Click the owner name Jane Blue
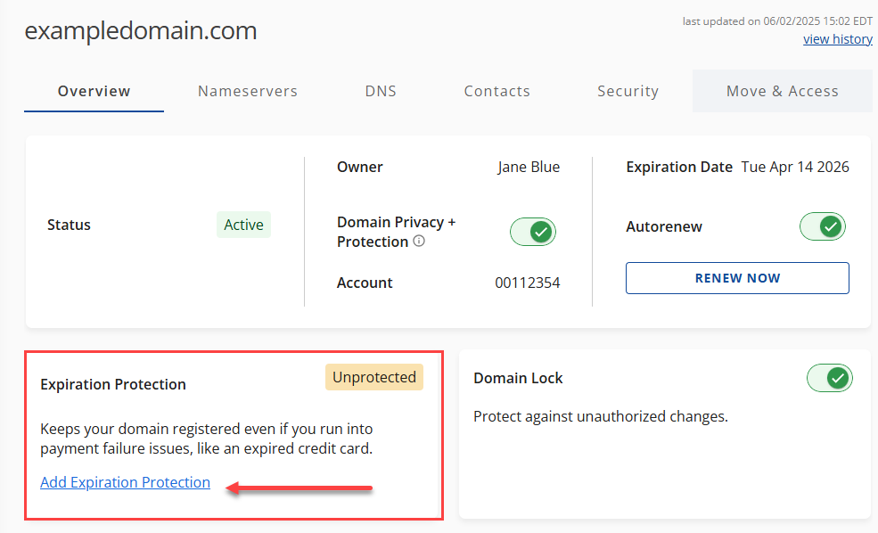Viewport: 878px width, 533px height. [529, 167]
